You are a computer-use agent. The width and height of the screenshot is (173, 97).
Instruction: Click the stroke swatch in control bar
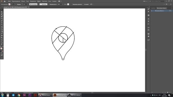pos(13,4)
